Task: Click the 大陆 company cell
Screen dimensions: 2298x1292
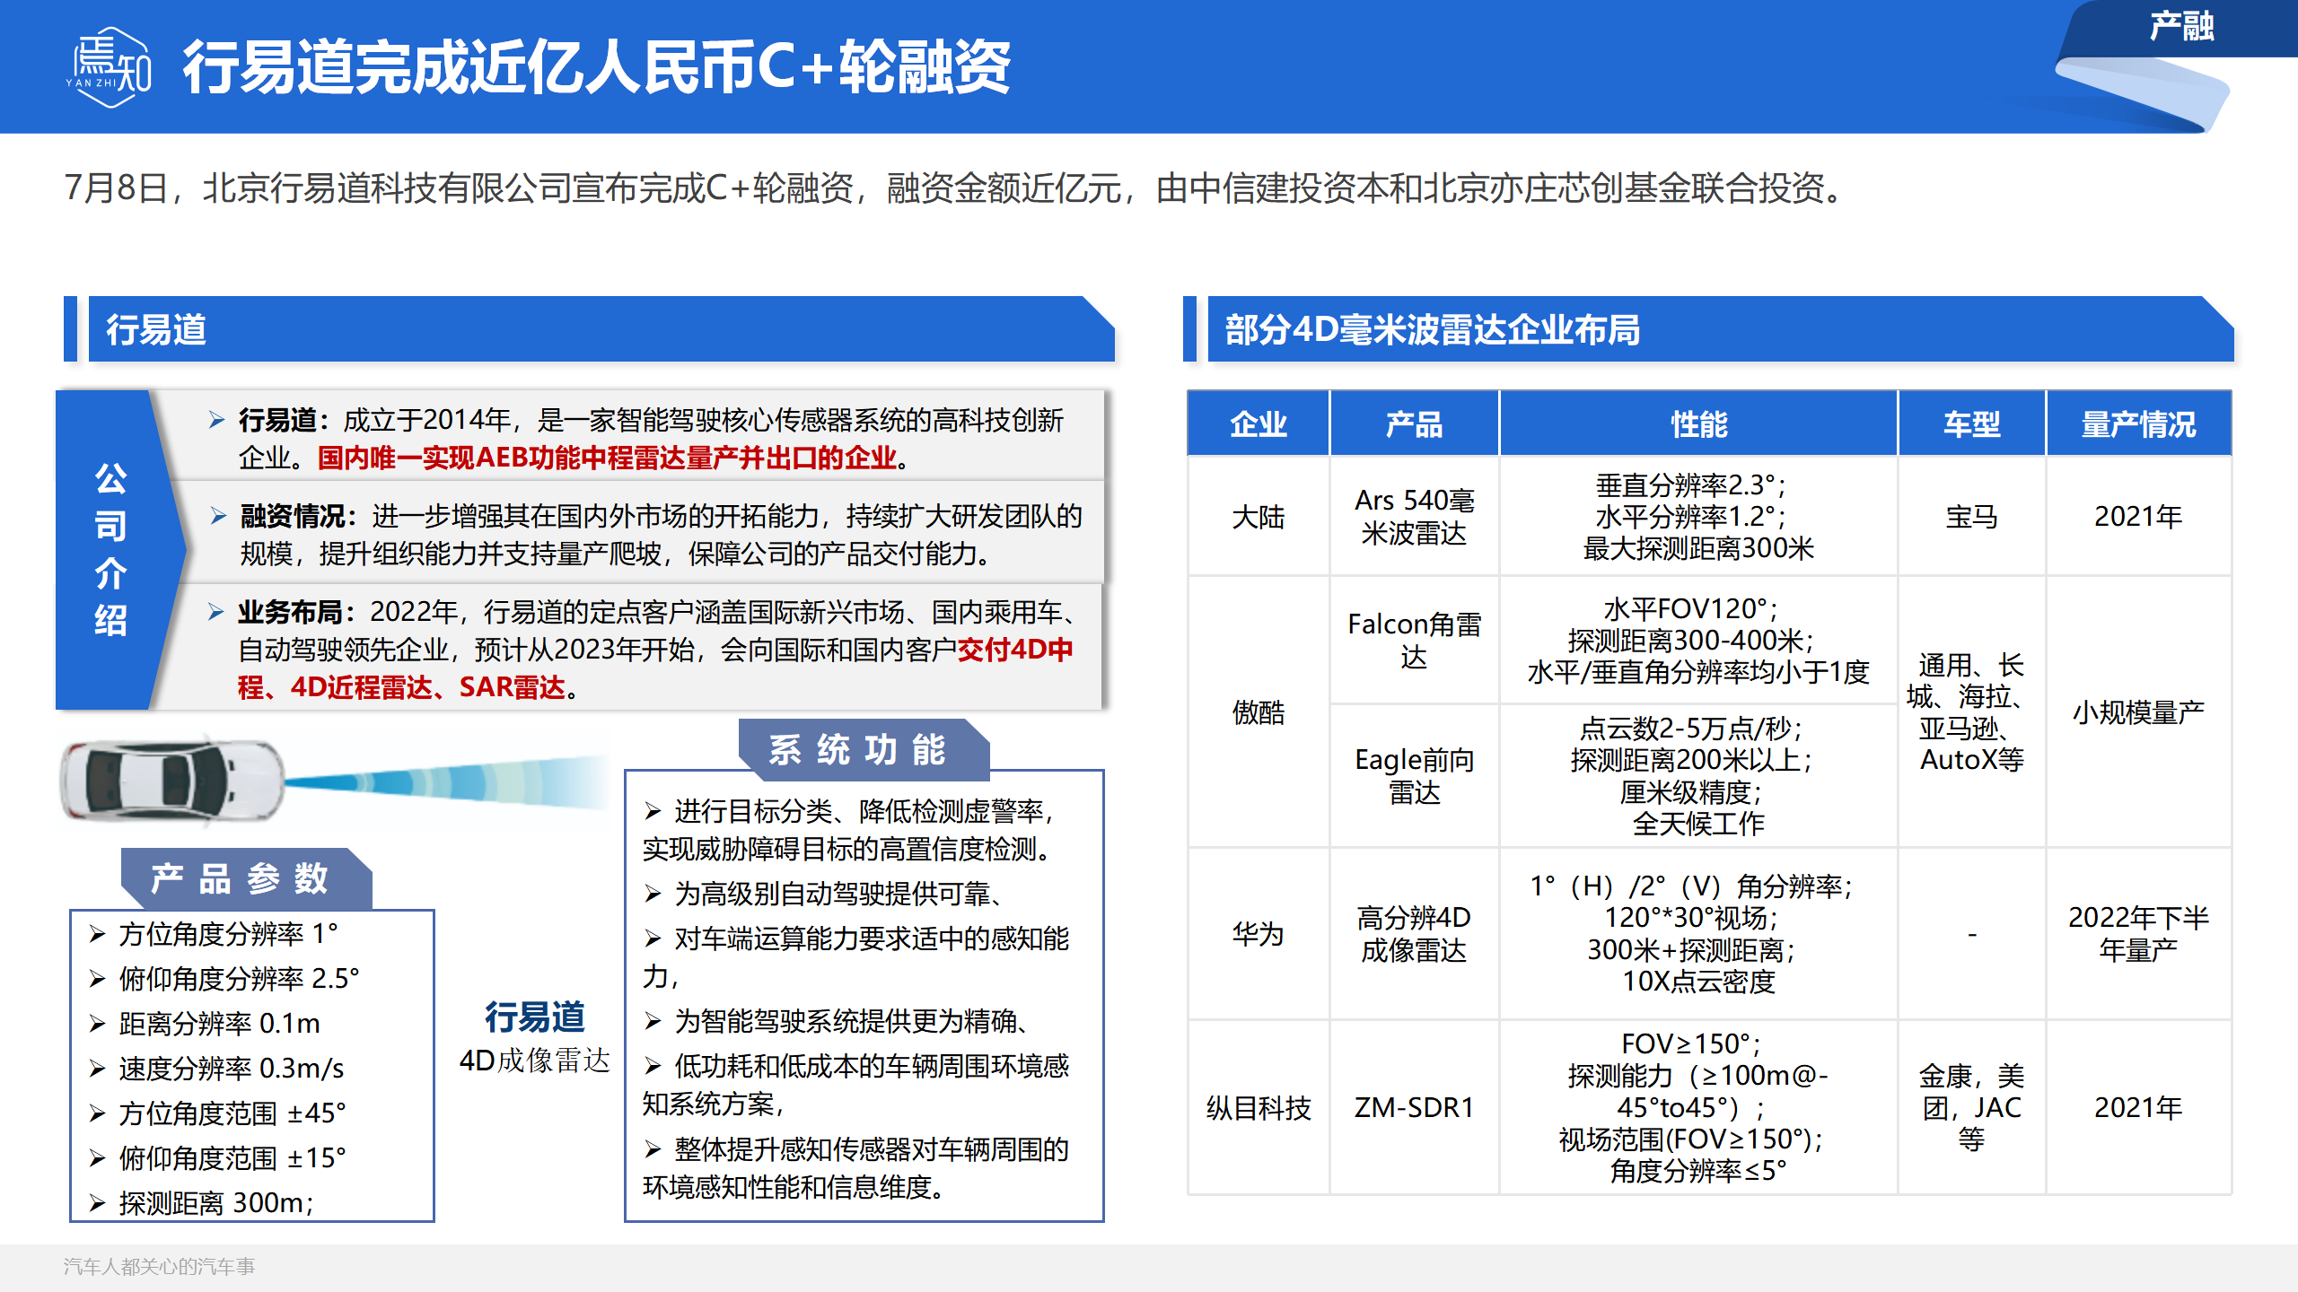Action: (1259, 517)
